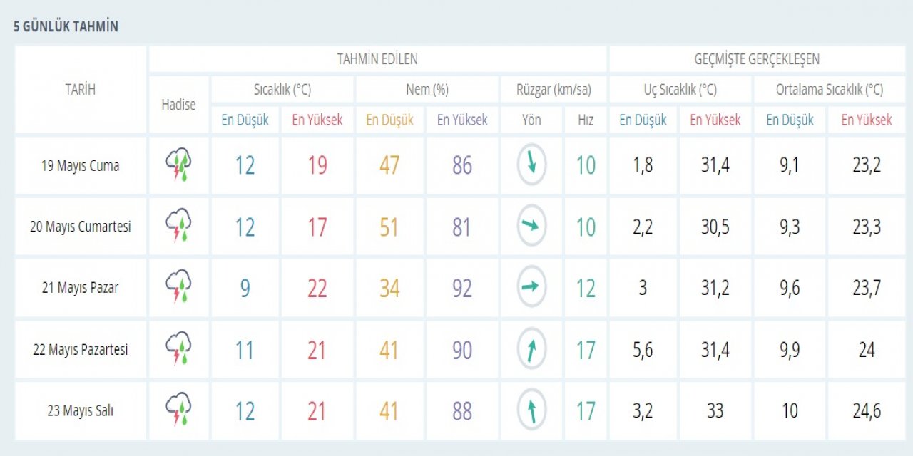Click the thunderstorm icon for 21 Mayıs Pazar
Image resolution: width=913 pixels, height=456 pixels.
pos(178,288)
